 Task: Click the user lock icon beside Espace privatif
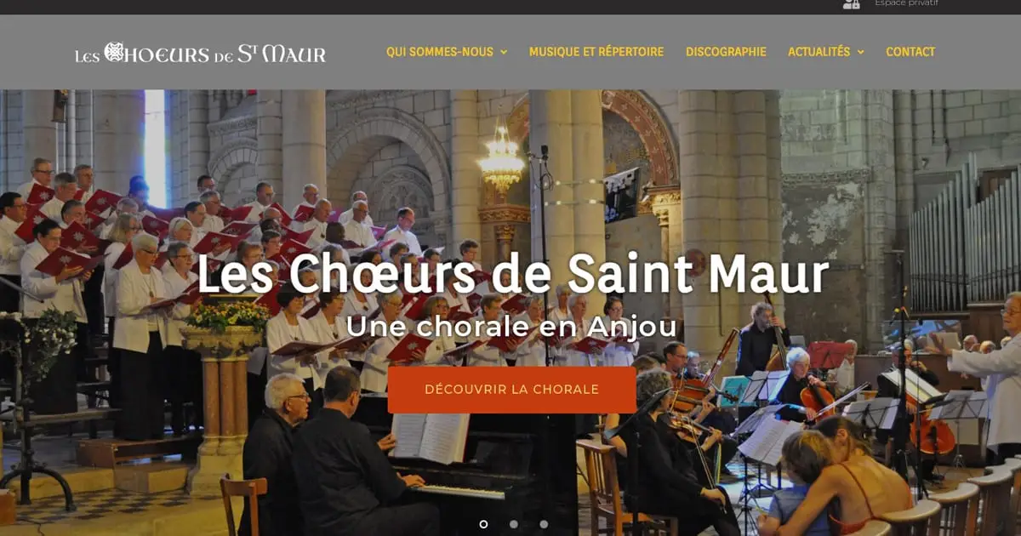(x=851, y=3)
